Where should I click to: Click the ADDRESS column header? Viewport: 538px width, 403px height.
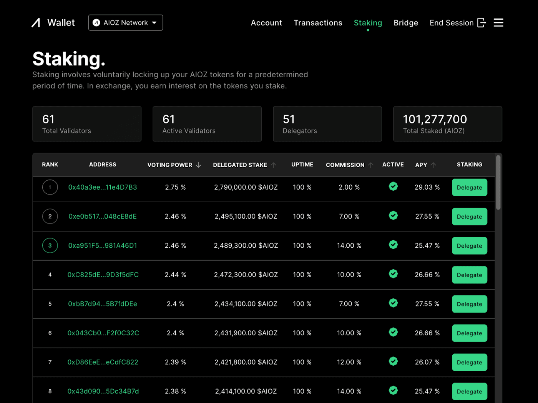pos(103,165)
